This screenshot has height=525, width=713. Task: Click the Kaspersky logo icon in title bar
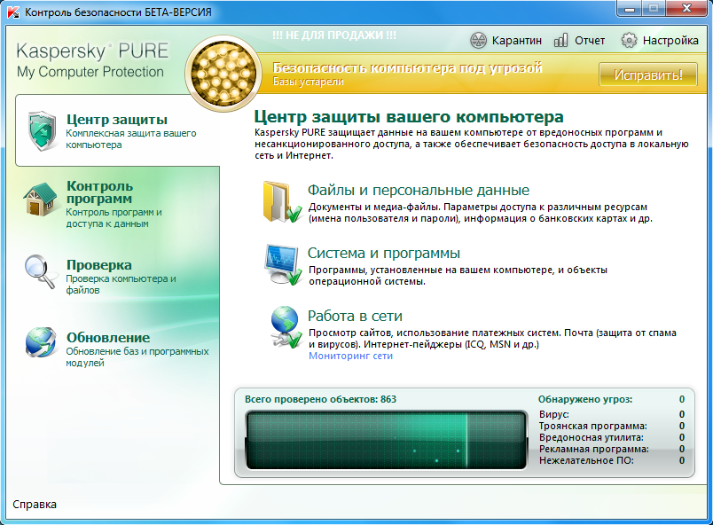(13, 12)
